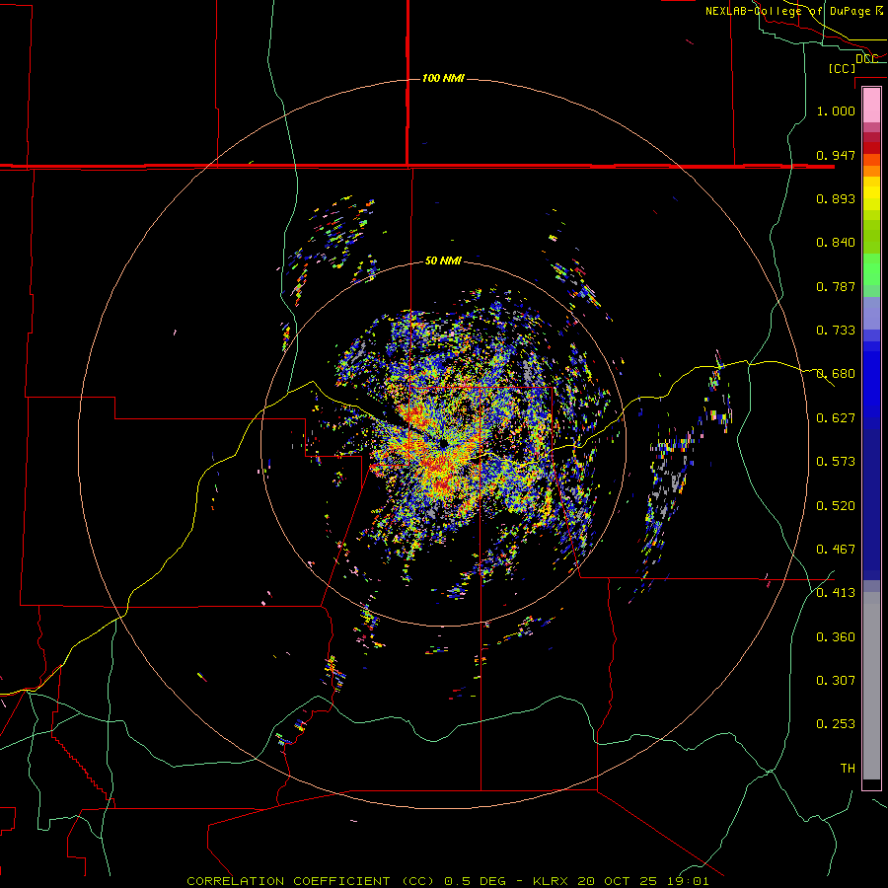The image size is (888, 888).
Task: Click the 0.573 color scale value
Action: point(836,462)
